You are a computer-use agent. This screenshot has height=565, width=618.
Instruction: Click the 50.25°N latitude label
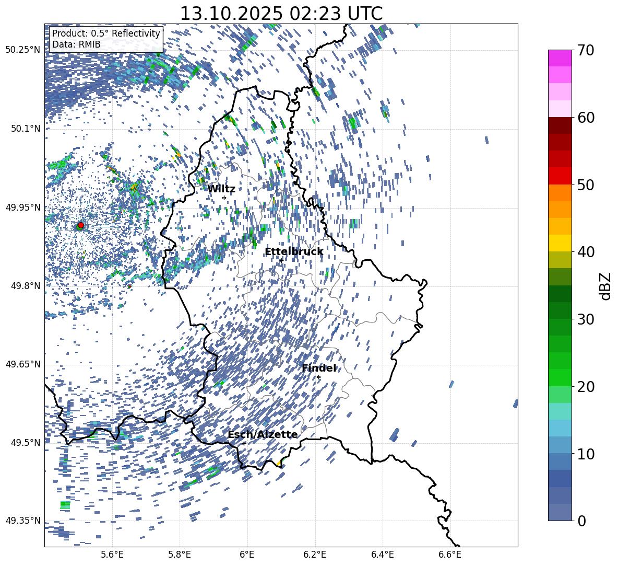(23, 50)
